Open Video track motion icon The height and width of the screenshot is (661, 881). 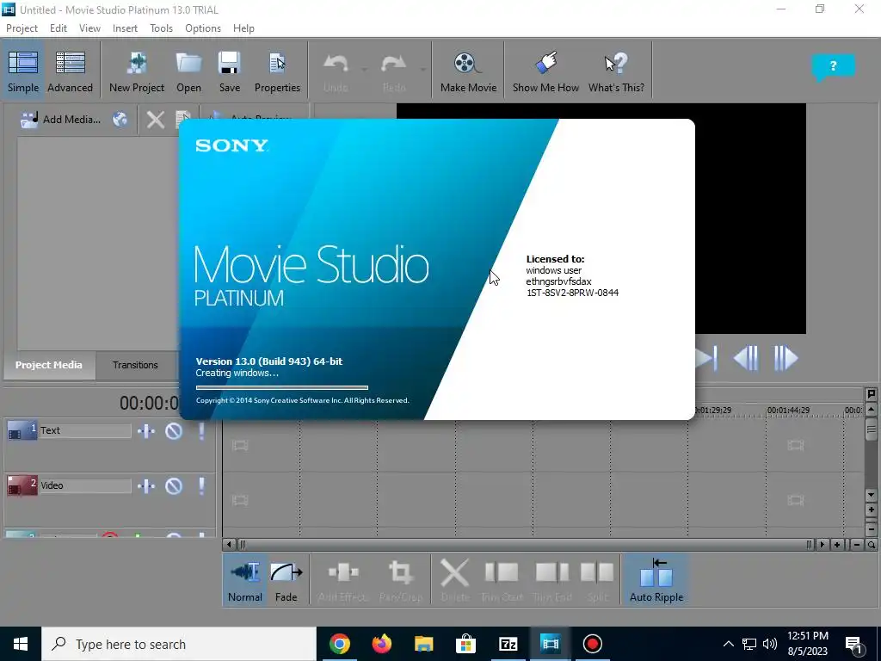146,486
